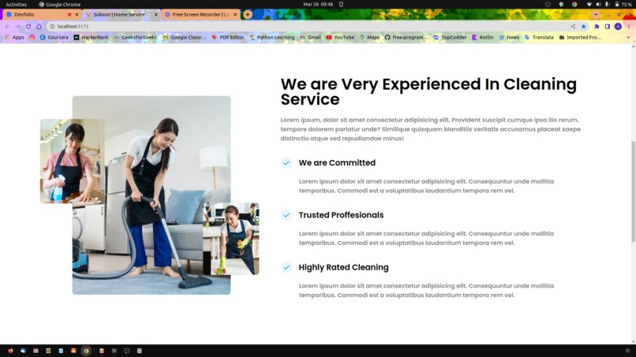Click the We are Very Experienced heading

pyautogui.click(x=428, y=91)
